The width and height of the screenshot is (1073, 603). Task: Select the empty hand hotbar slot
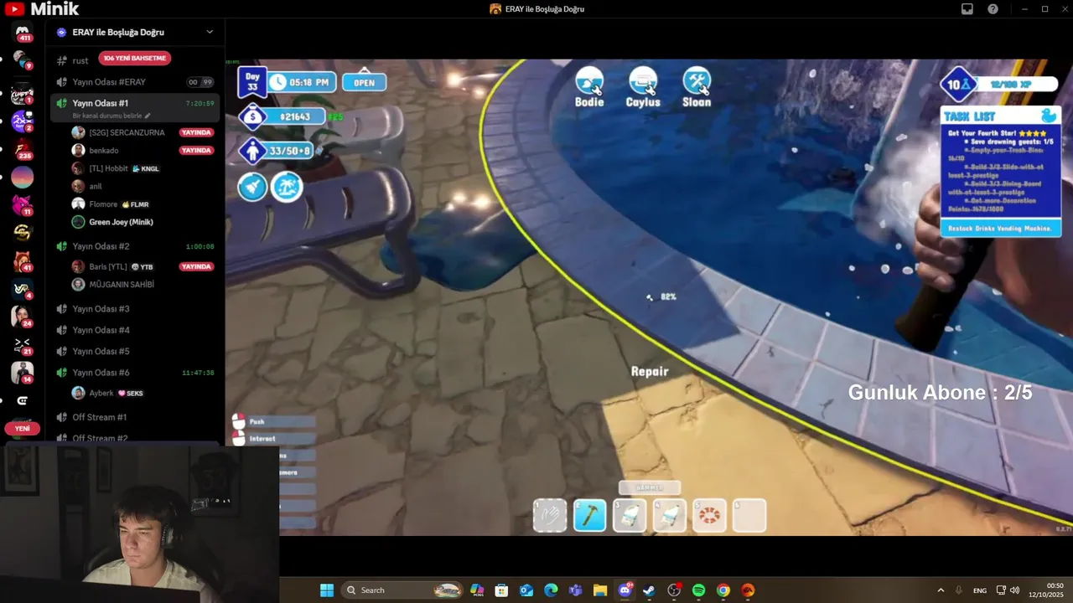coord(550,516)
